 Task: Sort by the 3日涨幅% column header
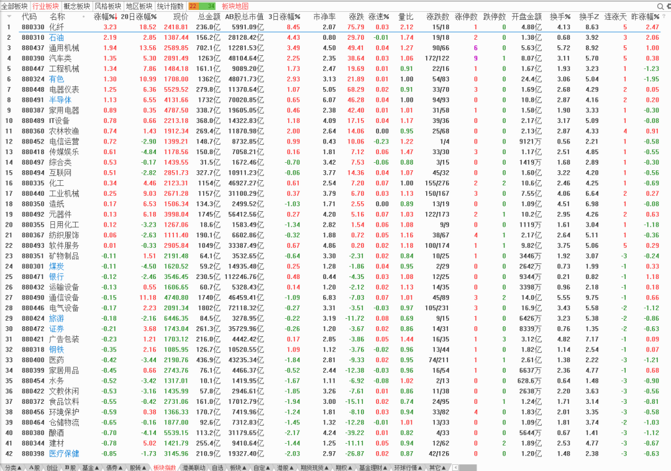pos(284,17)
